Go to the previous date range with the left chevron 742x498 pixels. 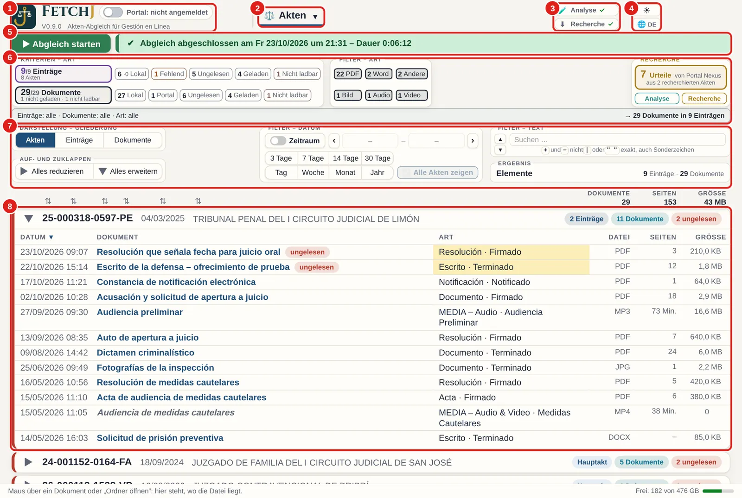point(334,140)
